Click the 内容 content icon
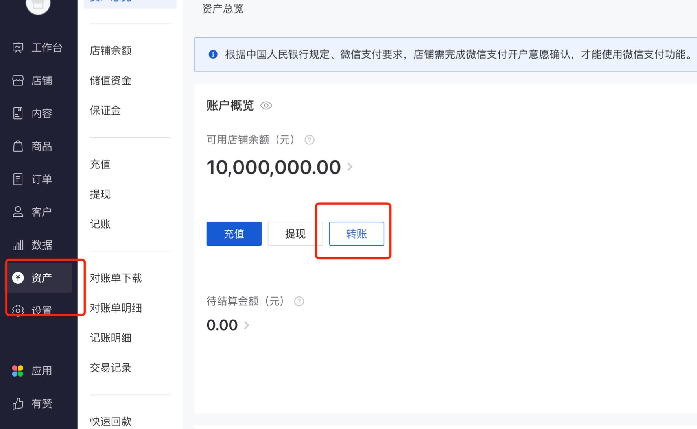Screen dimensions: 697x429 coord(18,113)
